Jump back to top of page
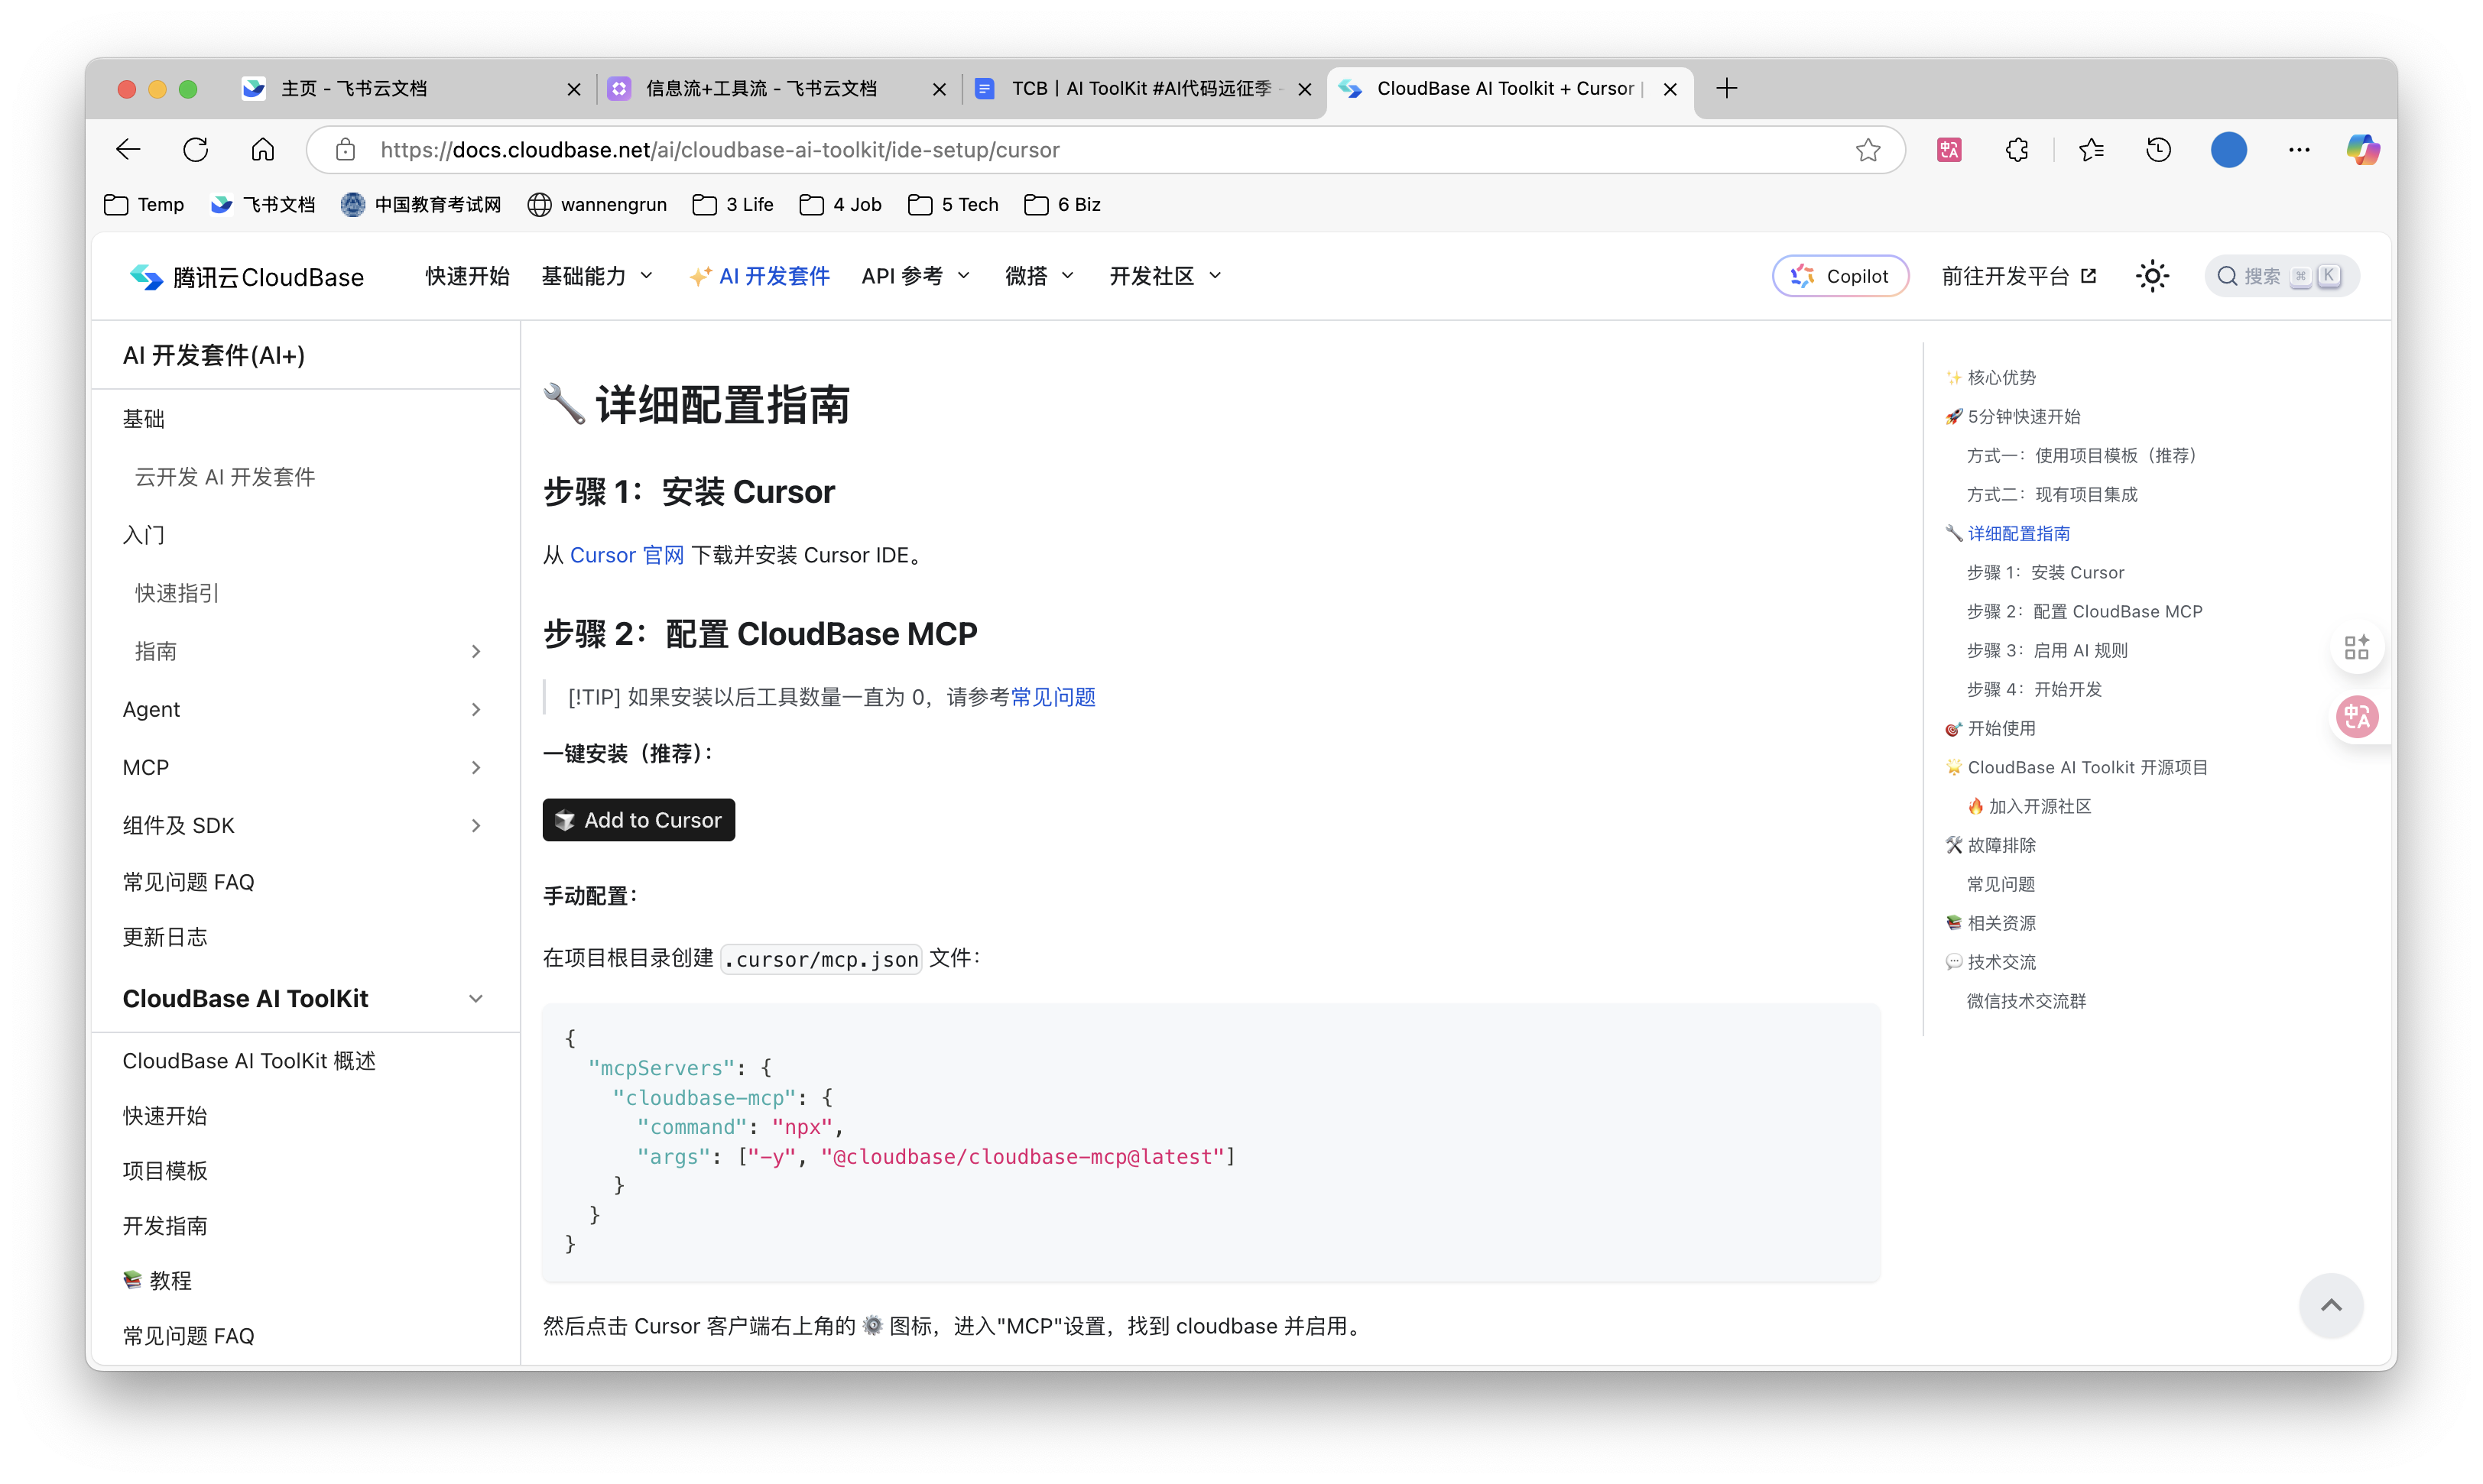Screen dimensions: 2483x1484 pyautogui.click(x=2330, y=1305)
